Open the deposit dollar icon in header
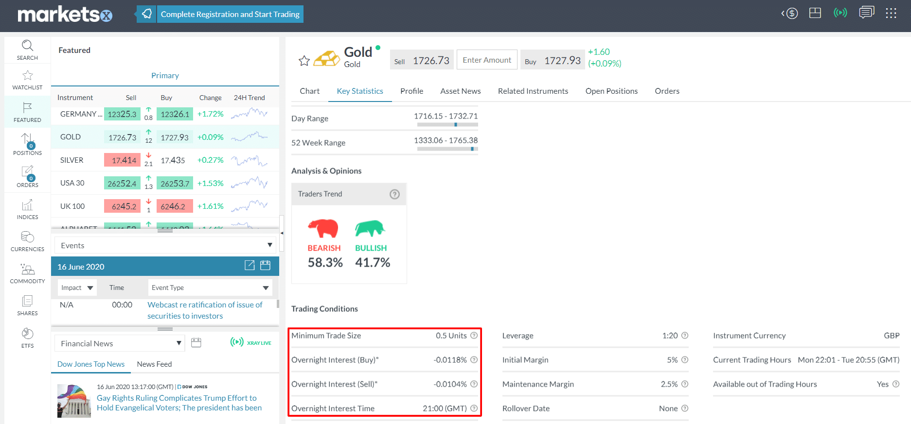The height and width of the screenshot is (424, 911). point(790,13)
